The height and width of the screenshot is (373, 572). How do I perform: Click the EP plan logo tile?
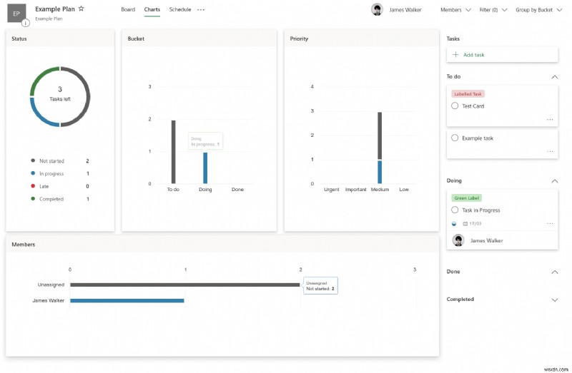[16, 14]
